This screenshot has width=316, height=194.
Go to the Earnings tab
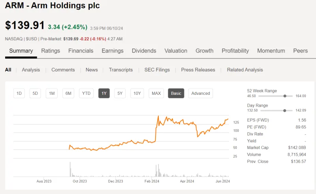[113, 51]
